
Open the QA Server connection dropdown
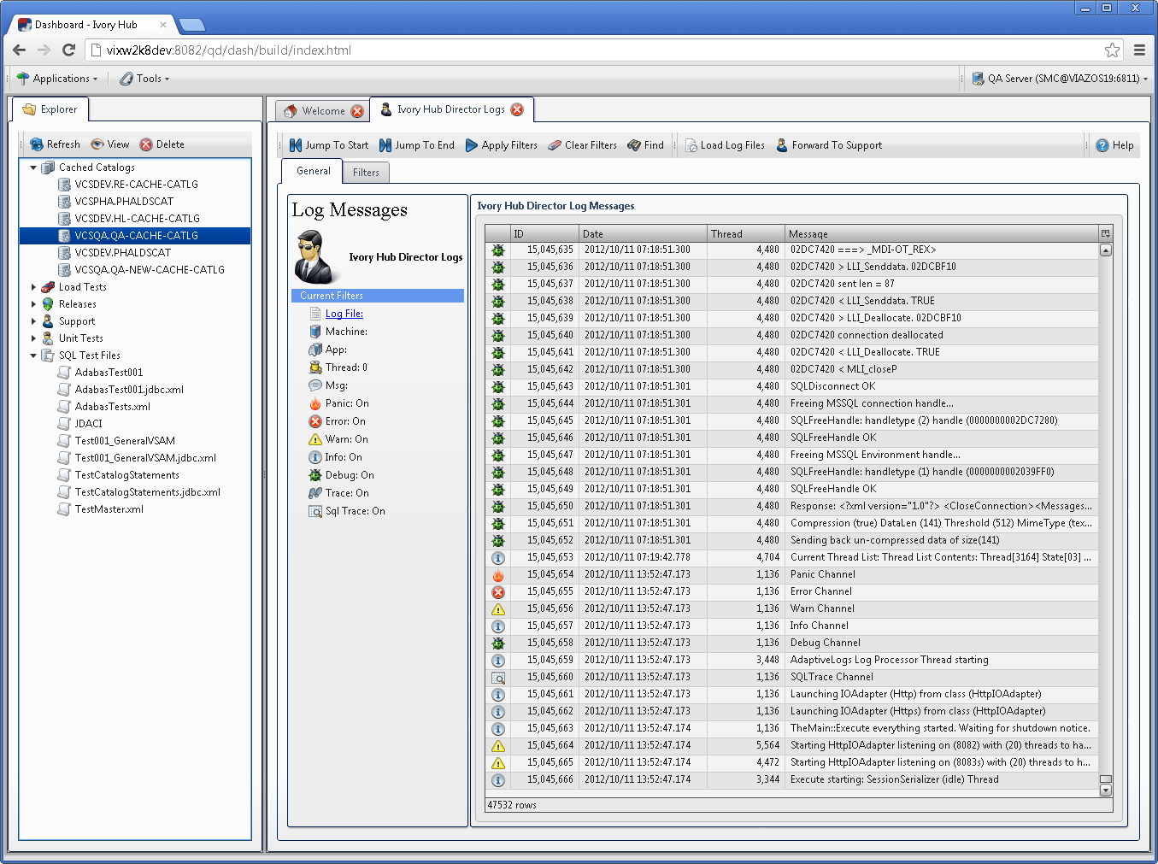click(1060, 79)
